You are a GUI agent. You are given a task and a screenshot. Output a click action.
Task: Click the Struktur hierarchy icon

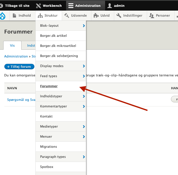click(40, 16)
